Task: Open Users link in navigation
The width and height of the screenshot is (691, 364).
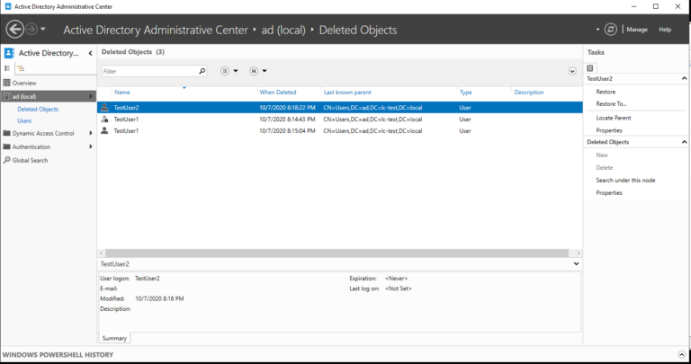Action: pos(24,120)
